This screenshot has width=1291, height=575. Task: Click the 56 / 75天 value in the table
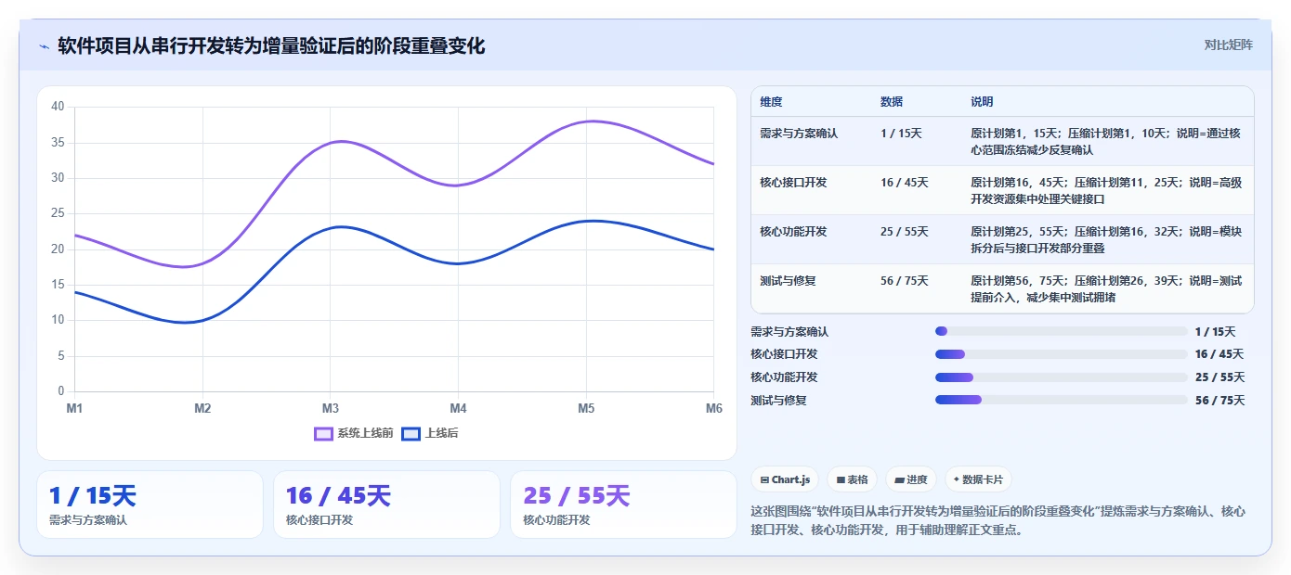pos(905,281)
